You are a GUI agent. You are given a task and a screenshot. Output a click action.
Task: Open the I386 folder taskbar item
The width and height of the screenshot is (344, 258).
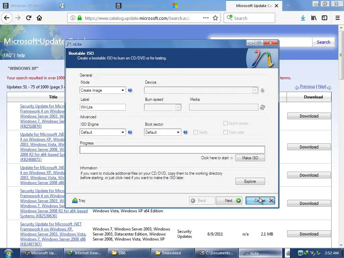tap(129, 253)
